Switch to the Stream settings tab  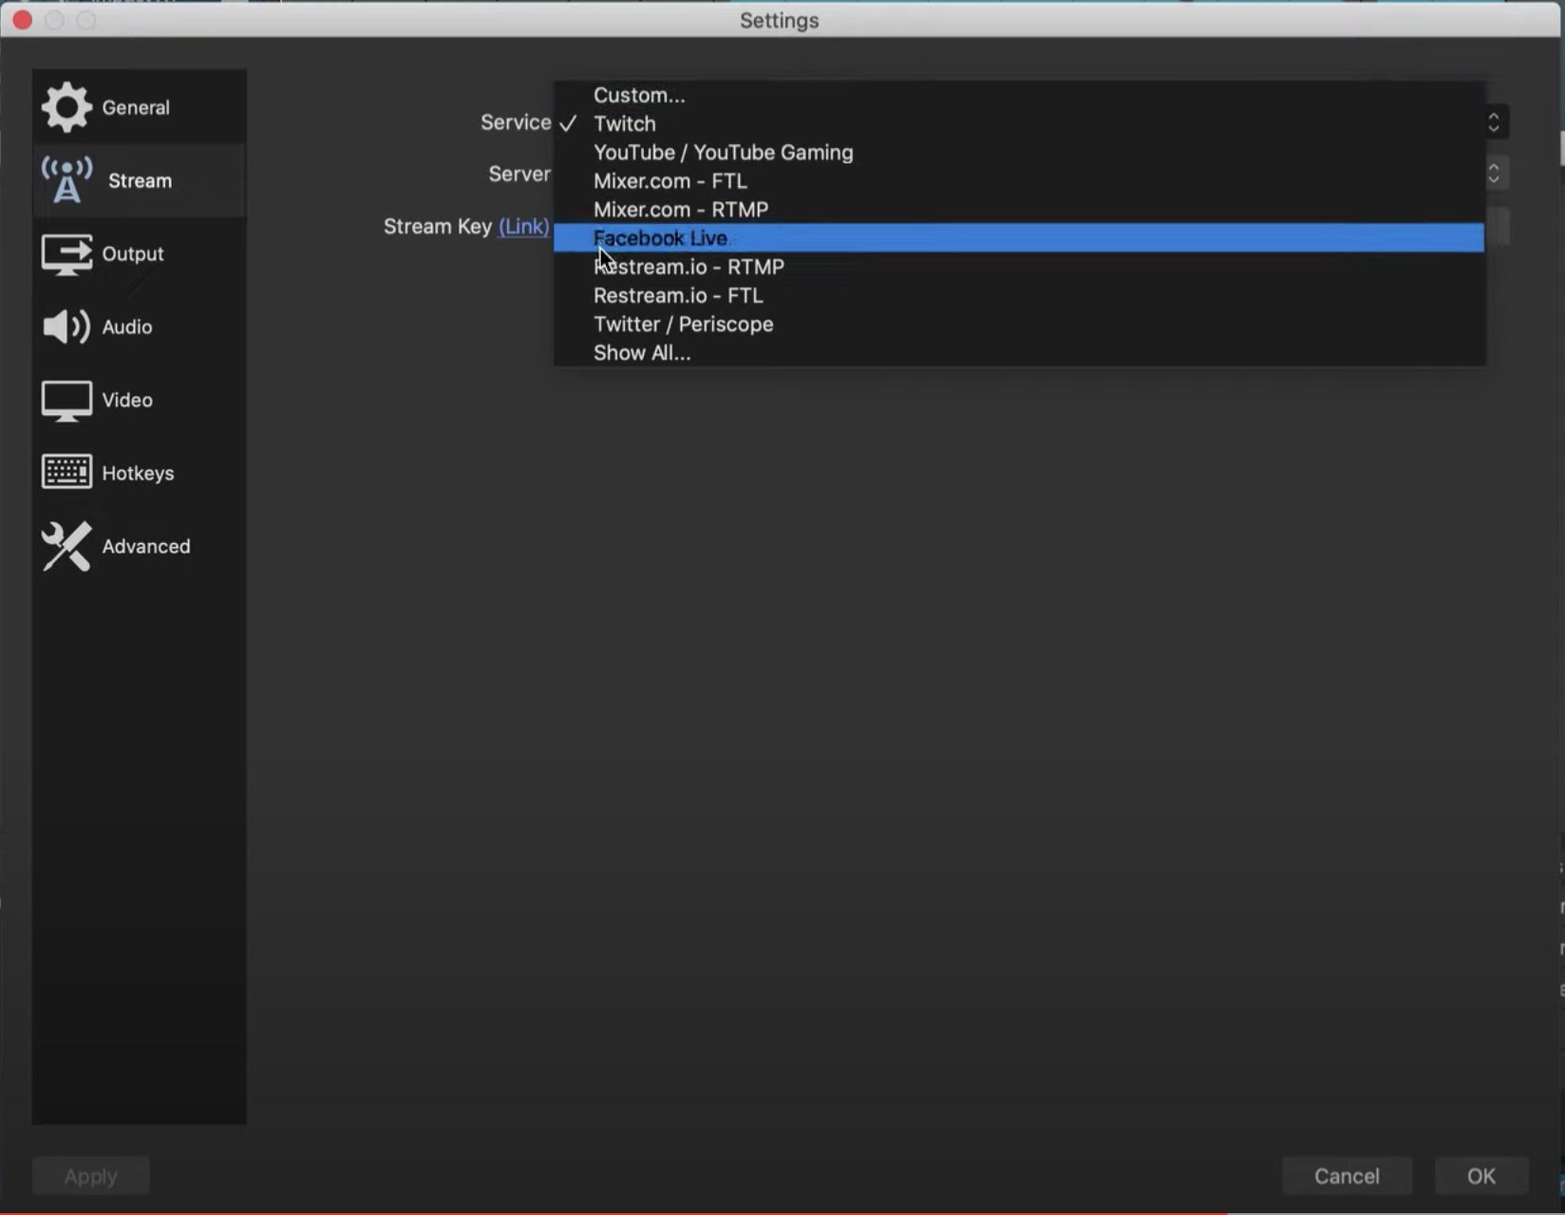coord(139,180)
